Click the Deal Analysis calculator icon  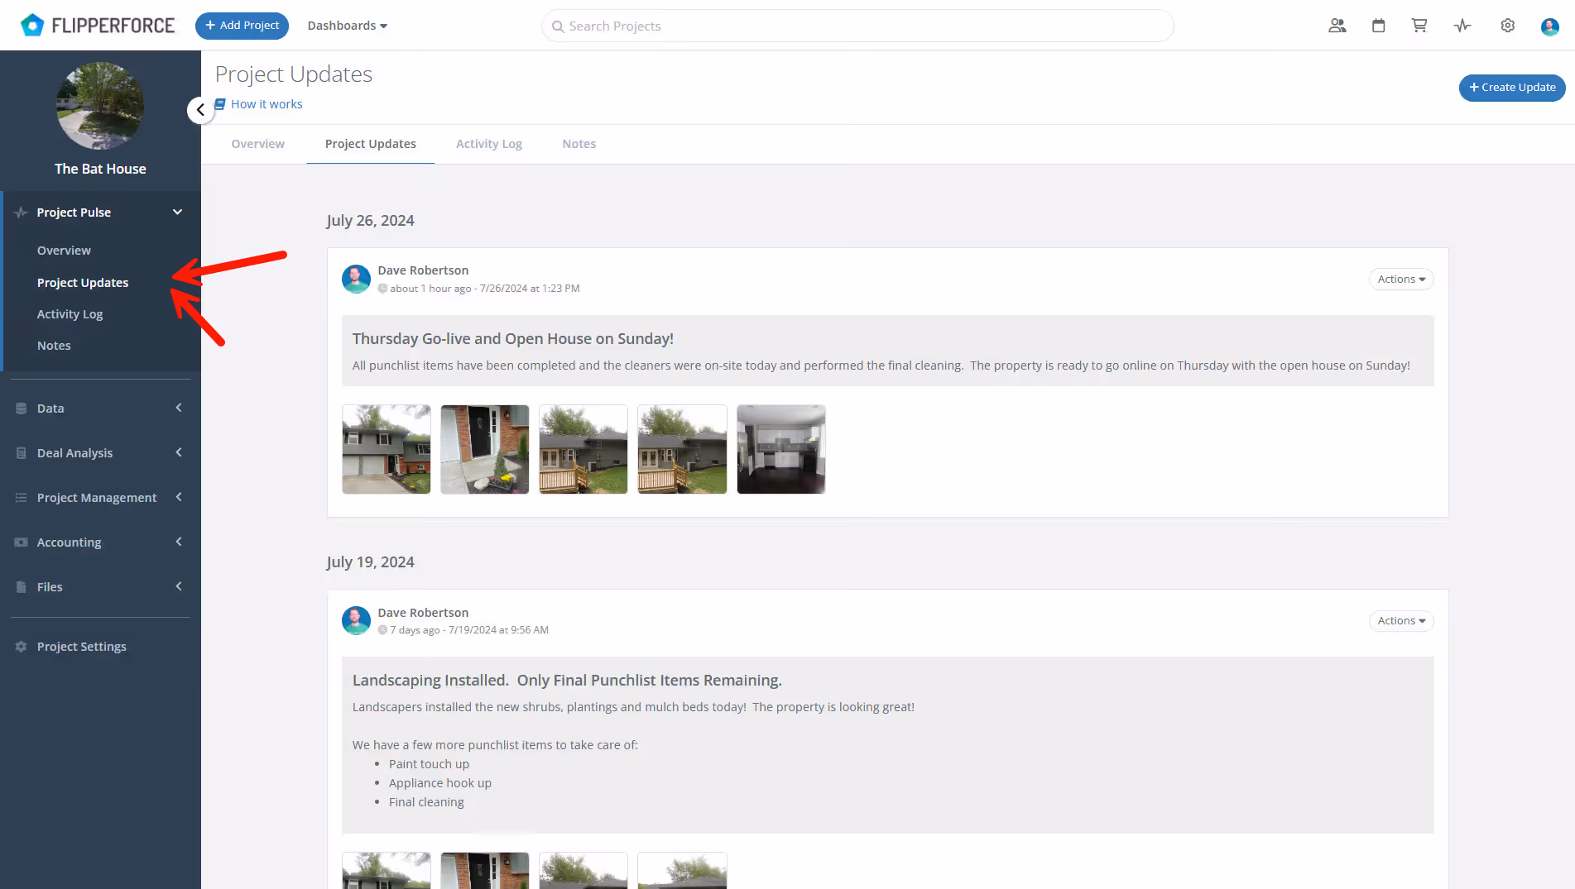[22, 453]
